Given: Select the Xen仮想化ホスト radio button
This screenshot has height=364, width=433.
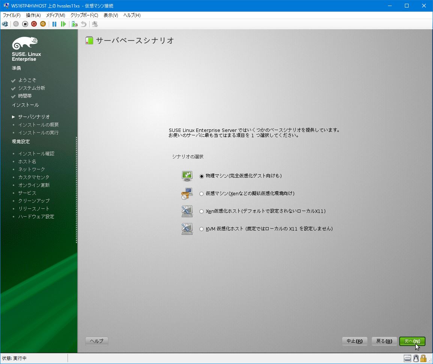Looking at the screenshot, I should [201, 211].
